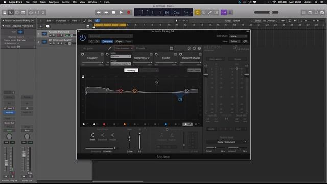Open the Edit menu in menu bar

(x=35, y=2)
